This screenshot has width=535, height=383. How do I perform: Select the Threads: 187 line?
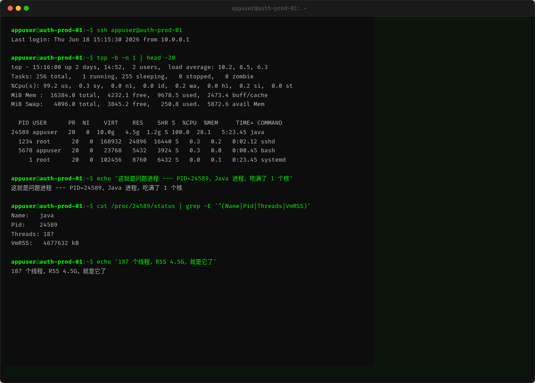(33, 234)
